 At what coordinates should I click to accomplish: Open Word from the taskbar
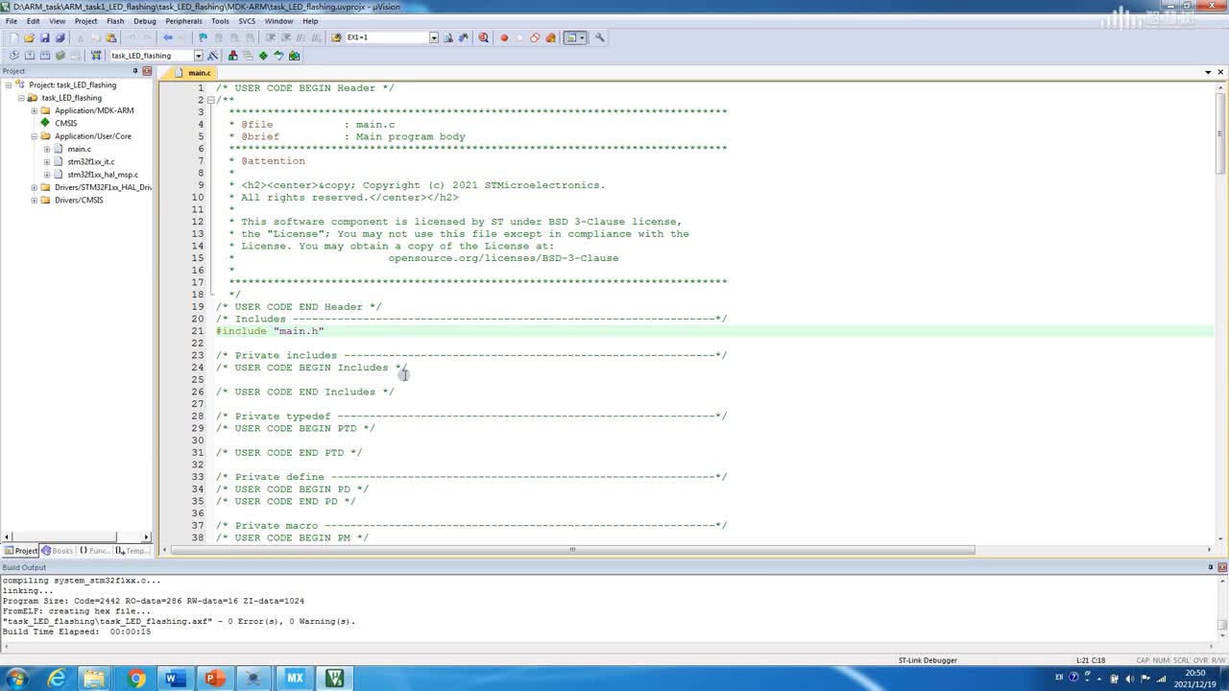[x=175, y=679]
